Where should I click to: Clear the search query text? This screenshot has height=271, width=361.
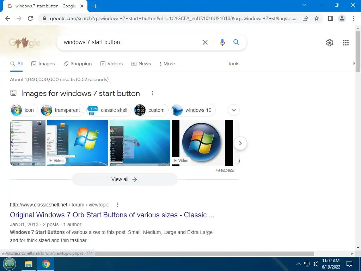pos(205,42)
